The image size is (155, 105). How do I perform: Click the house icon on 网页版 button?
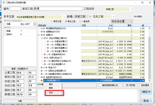[x=127, y=85]
